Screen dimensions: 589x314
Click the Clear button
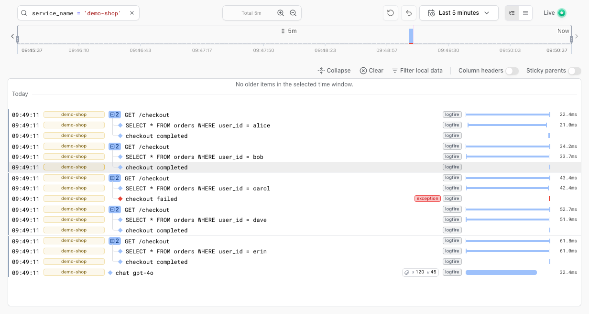pos(371,71)
